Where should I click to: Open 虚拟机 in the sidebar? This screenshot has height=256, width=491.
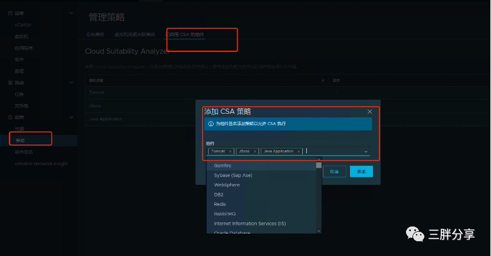coord(21,37)
